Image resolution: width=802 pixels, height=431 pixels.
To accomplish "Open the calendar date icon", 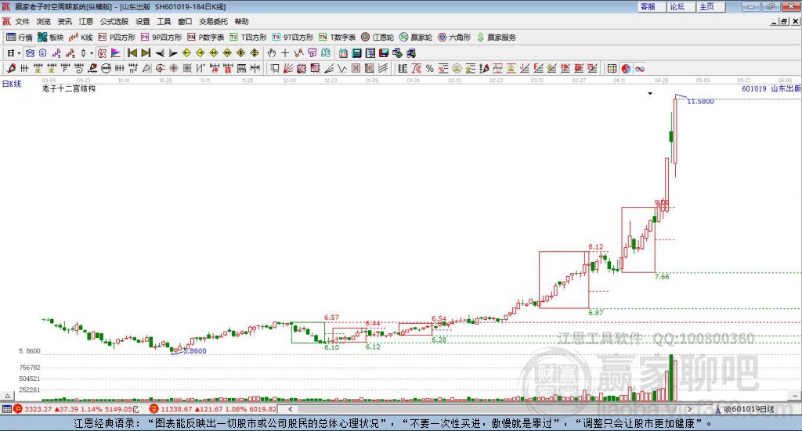I will (x=343, y=53).
